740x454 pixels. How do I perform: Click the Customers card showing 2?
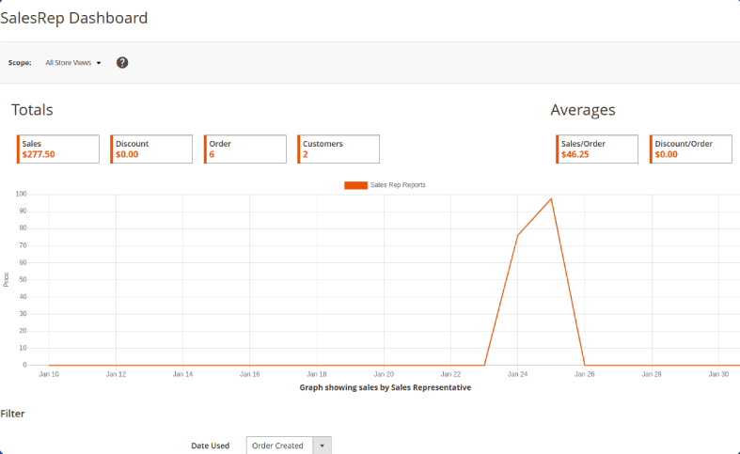tap(339, 149)
